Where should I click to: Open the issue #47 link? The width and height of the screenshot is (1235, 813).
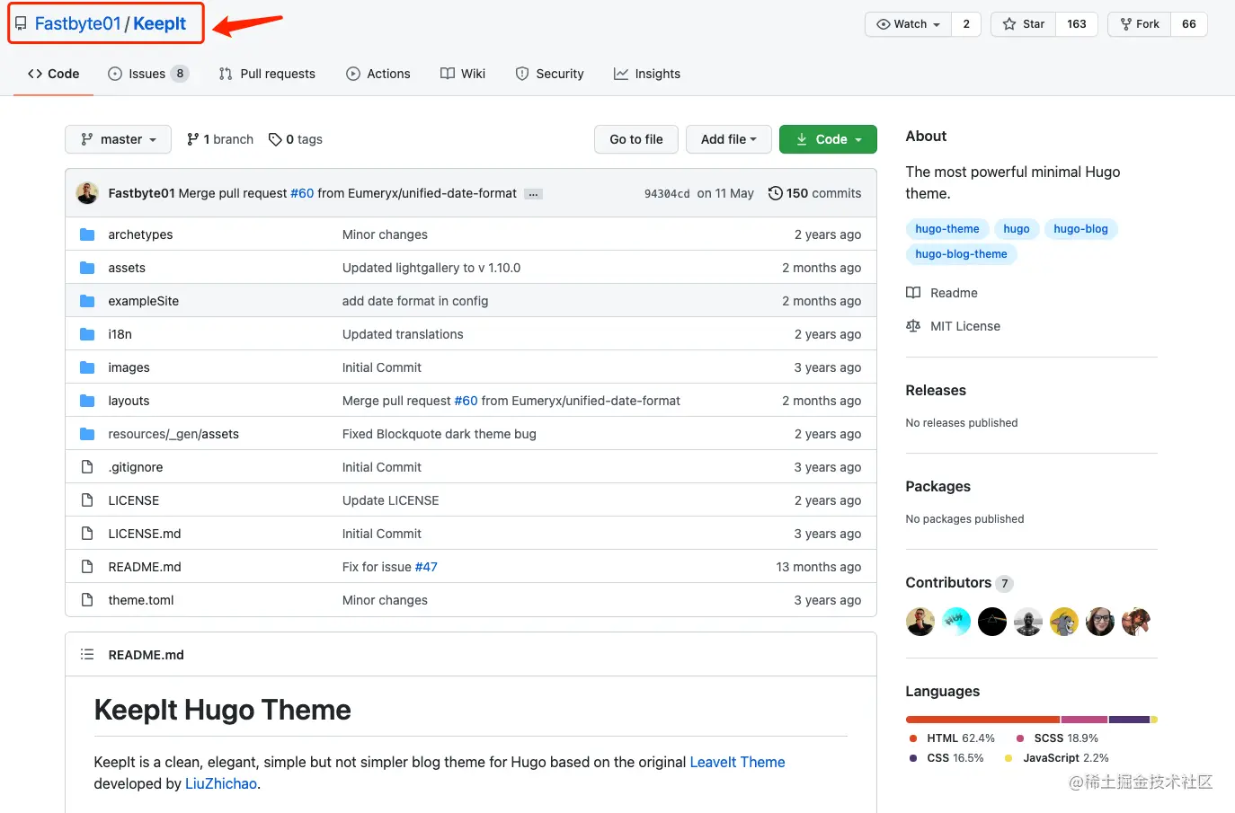426,567
